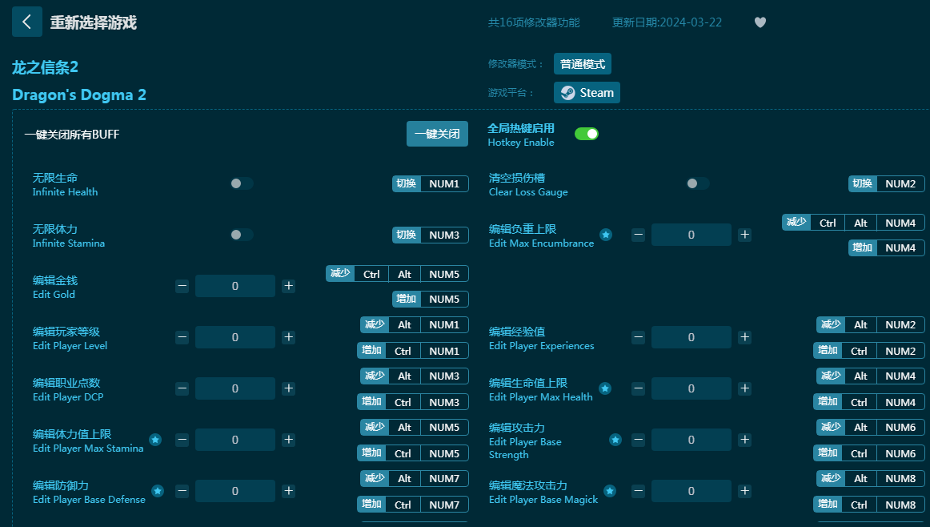Click the Dragon's Dogma 2 title text
The image size is (930, 527).
click(x=79, y=95)
